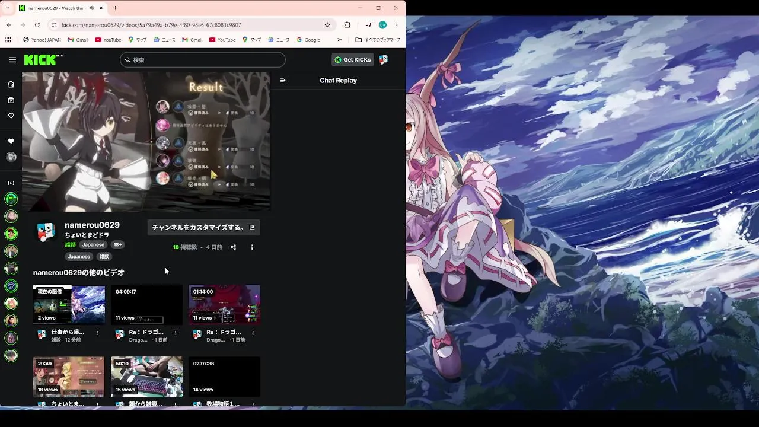759x427 pixels.
Task: Click the Chat Replay header
Action: pos(338,81)
